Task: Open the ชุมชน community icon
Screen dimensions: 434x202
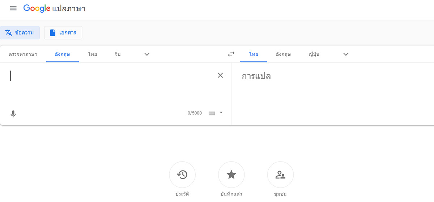Action: pyautogui.click(x=280, y=175)
